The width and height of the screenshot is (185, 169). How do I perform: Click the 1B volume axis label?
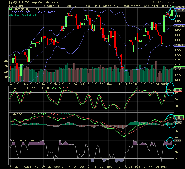pos(6,77)
